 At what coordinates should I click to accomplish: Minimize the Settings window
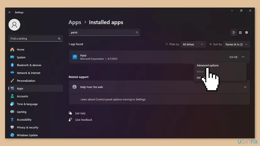click(x=232, y=11)
